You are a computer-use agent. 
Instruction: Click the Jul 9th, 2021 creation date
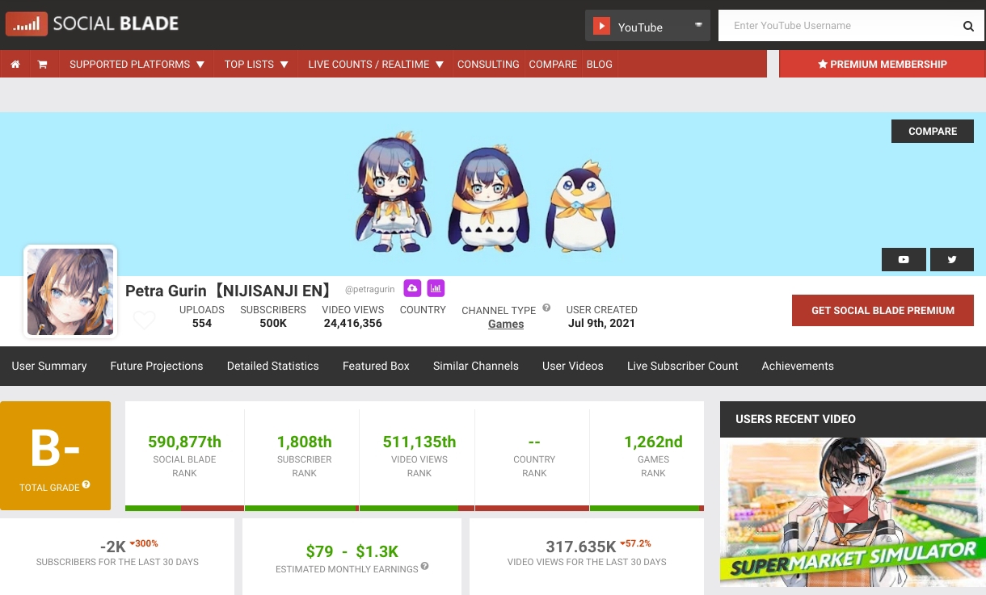pyautogui.click(x=601, y=323)
